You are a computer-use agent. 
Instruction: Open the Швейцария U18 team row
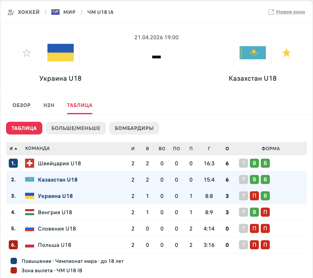pyautogui.click(x=59, y=163)
